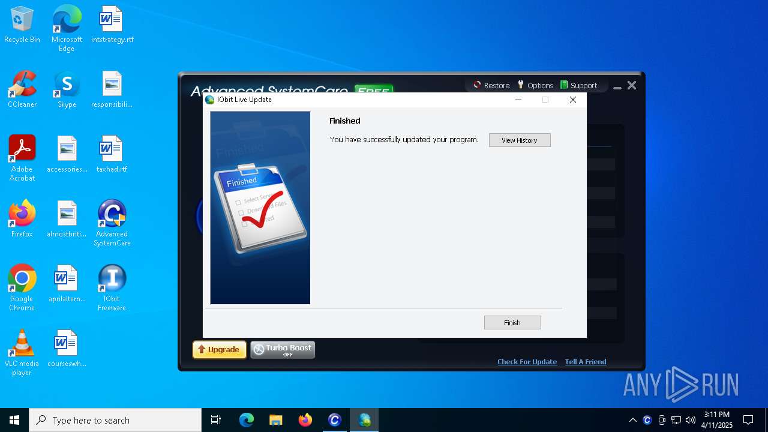
Task: Open volume control tray icon
Action: (691, 420)
